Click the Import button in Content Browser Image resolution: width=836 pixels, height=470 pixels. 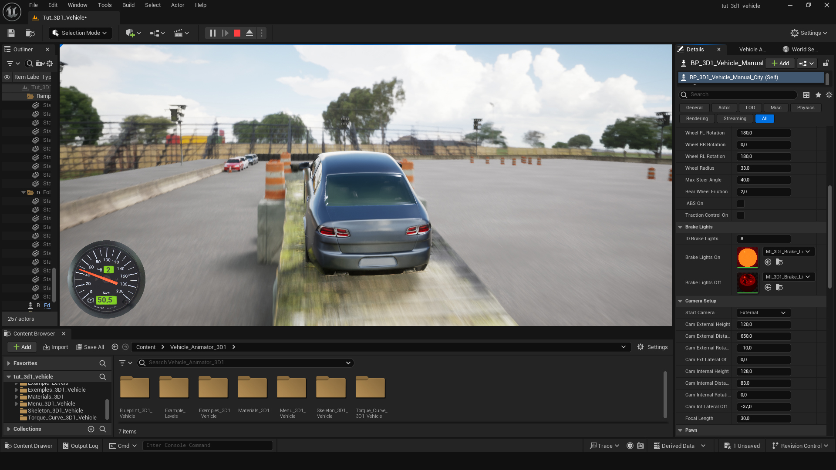coord(56,347)
